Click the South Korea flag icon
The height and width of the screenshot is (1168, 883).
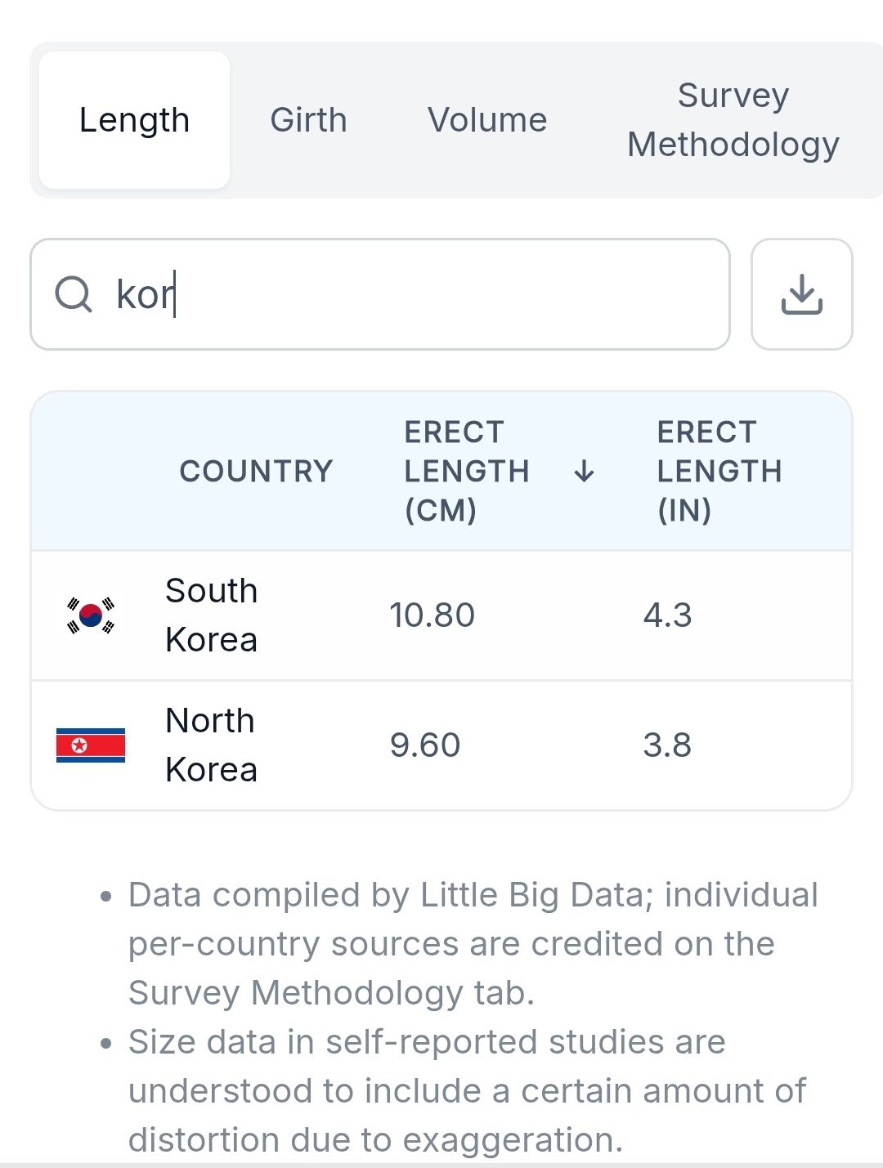pyautogui.click(x=91, y=615)
